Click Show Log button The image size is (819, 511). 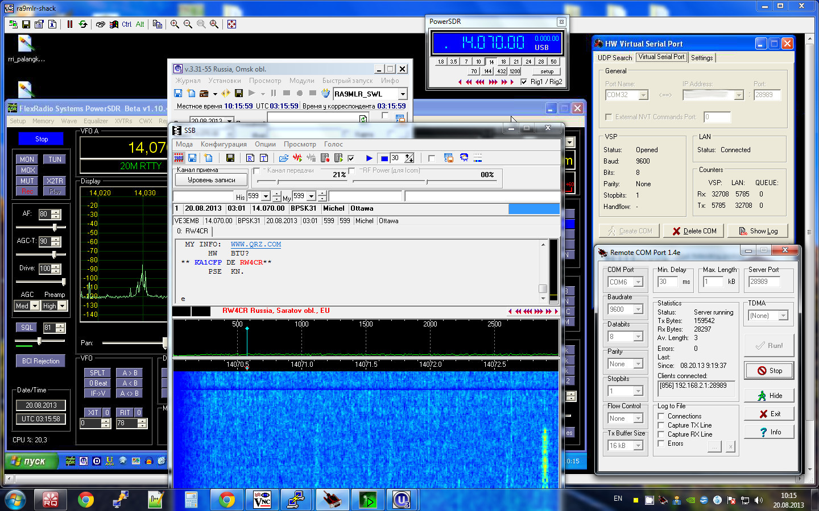click(x=758, y=231)
